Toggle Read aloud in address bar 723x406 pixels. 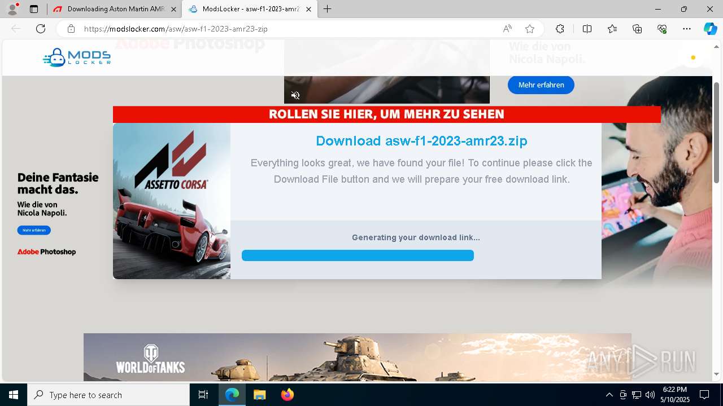pyautogui.click(x=507, y=29)
